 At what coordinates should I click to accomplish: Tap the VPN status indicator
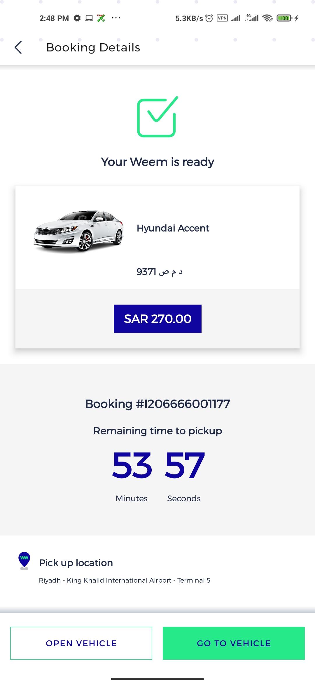click(x=222, y=18)
